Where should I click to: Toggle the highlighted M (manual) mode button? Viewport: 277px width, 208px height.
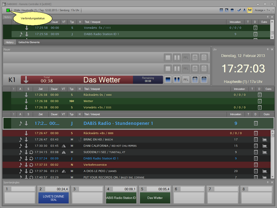pyautogui.click(x=250, y=10)
